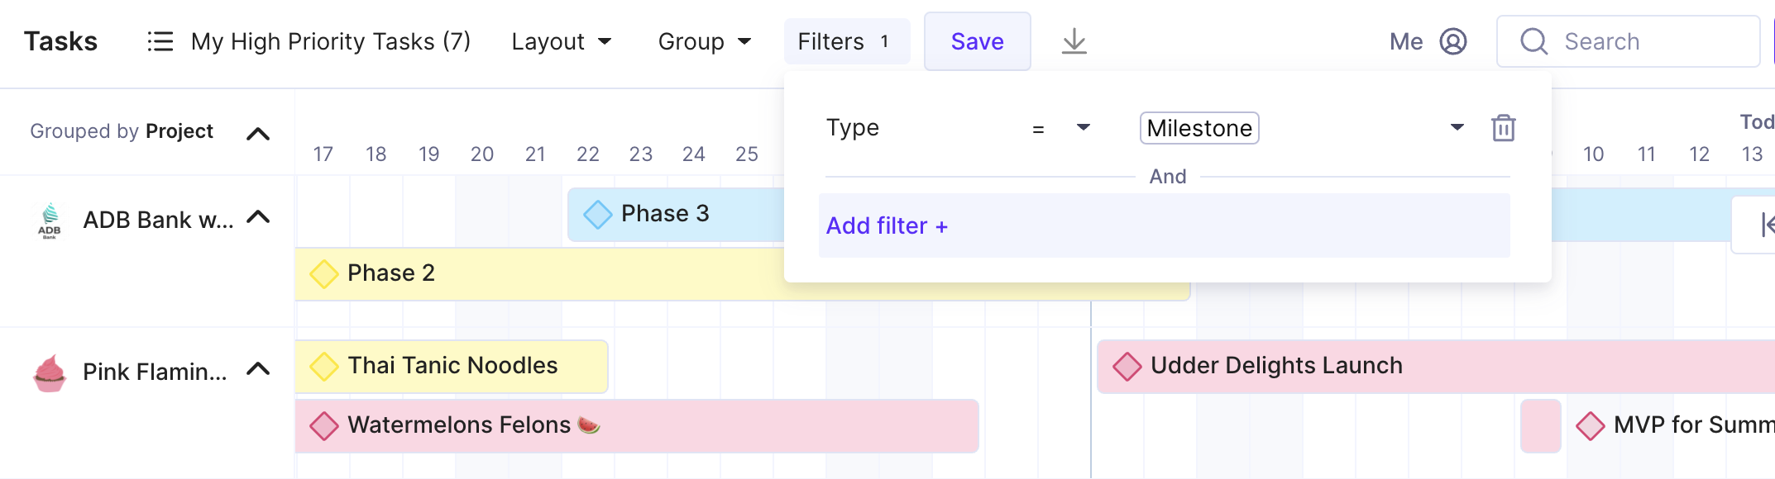This screenshot has height=479, width=1775.
Task: Click the Pink Flamingo cupcake project icon
Action: (x=50, y=372)
